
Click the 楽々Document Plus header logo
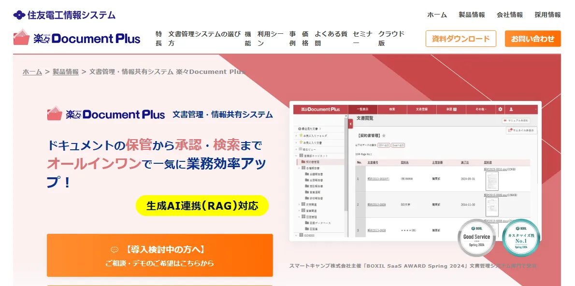tap(77, 38)
